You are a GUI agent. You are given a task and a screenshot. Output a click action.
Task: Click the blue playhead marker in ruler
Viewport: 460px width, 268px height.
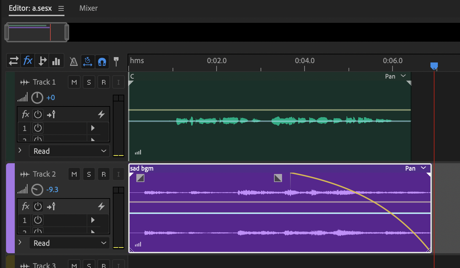434,66
